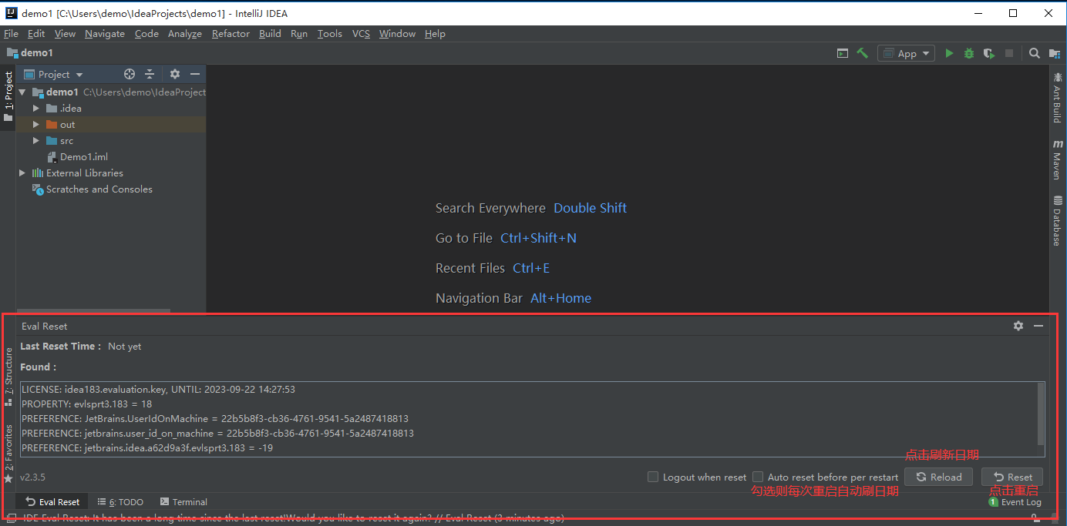Enable the Logout when reset checkbox
Viewport: 1067px width, 526px height.
[653, 477]
